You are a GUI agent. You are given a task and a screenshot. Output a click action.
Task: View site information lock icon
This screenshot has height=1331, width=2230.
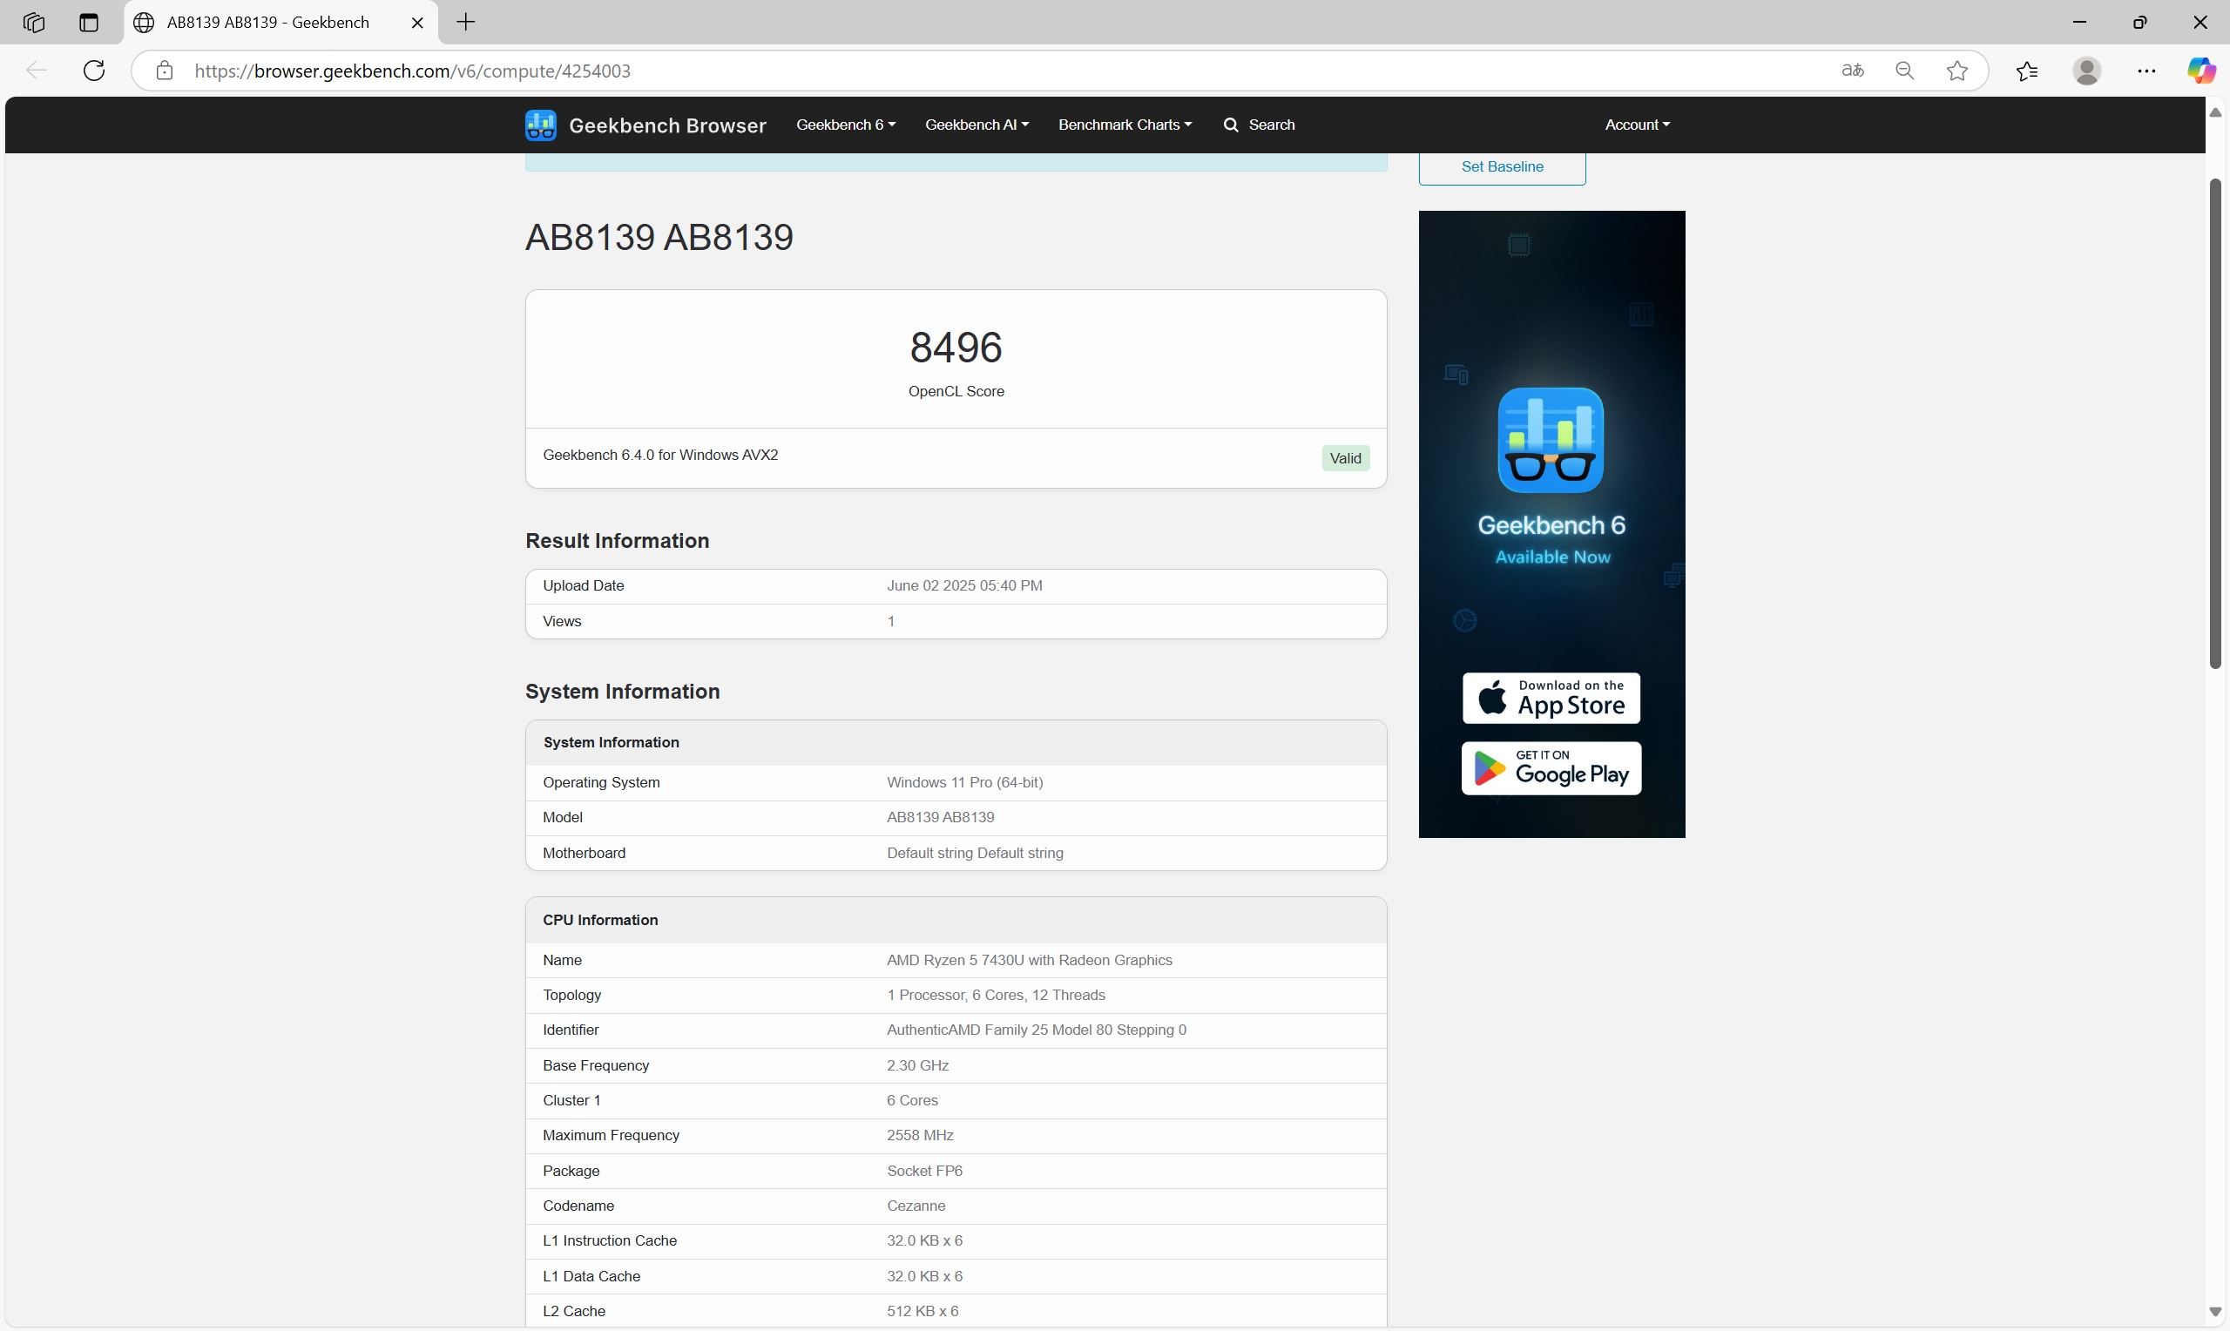(164, 71)
